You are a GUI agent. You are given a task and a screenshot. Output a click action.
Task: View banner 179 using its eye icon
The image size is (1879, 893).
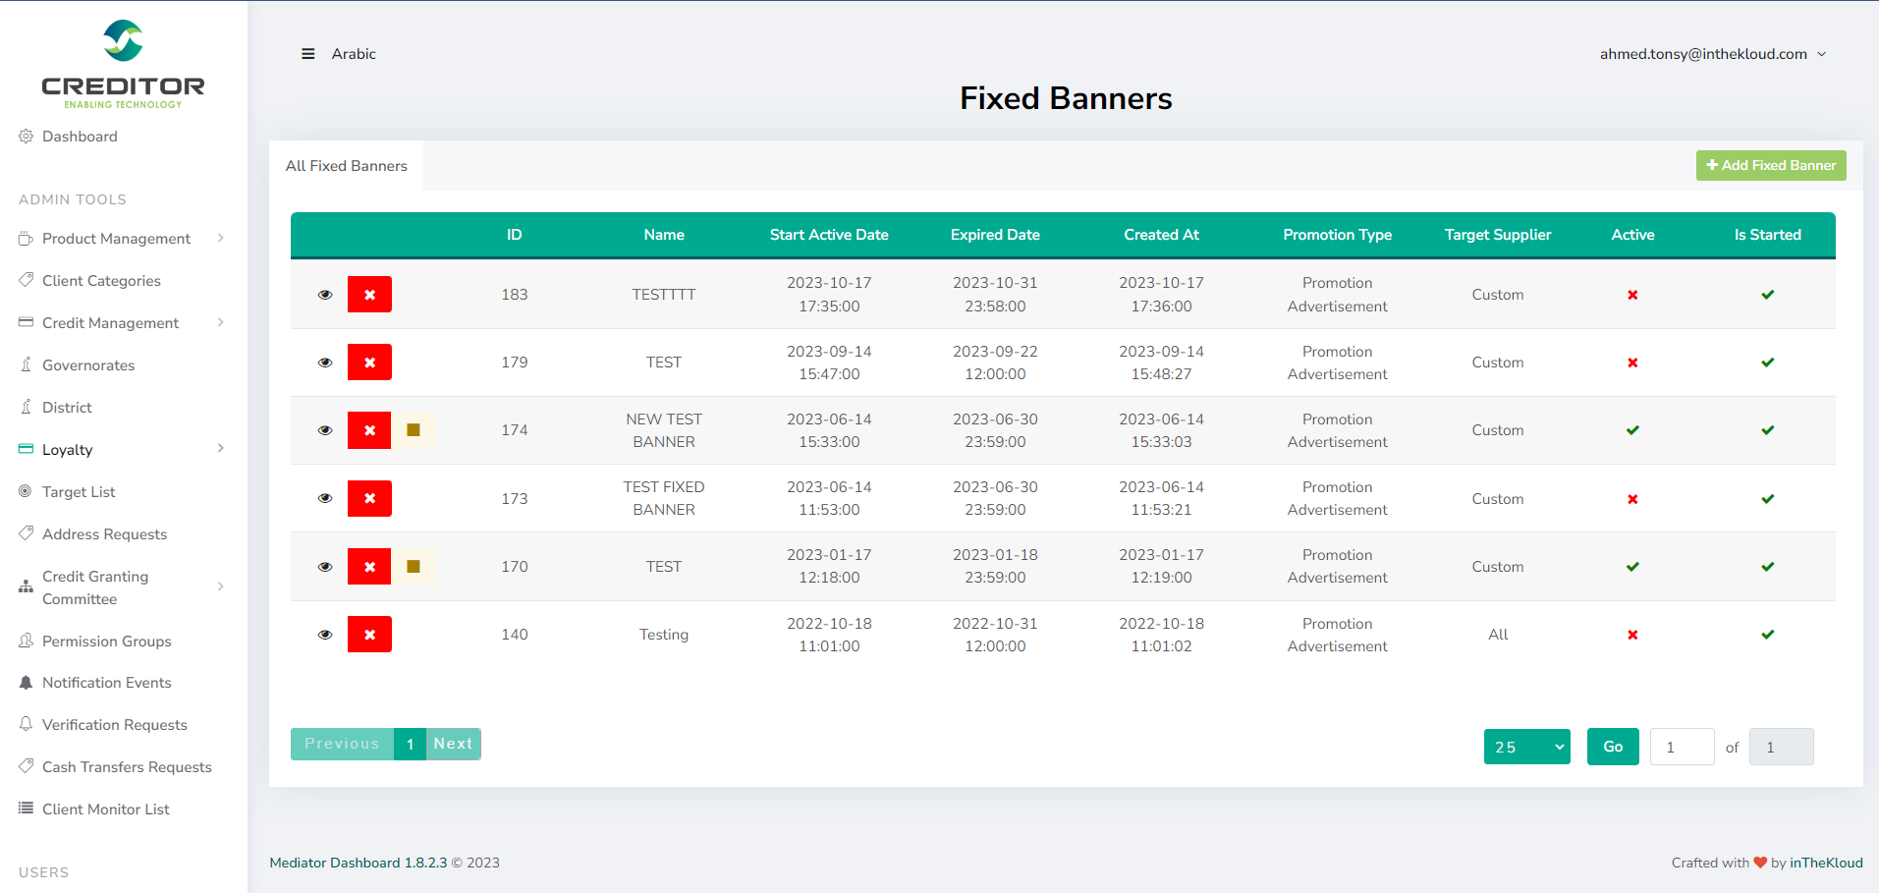pyautogui.click(x=325, y=363)
